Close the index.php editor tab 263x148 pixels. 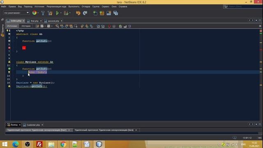tap(23, 21)
